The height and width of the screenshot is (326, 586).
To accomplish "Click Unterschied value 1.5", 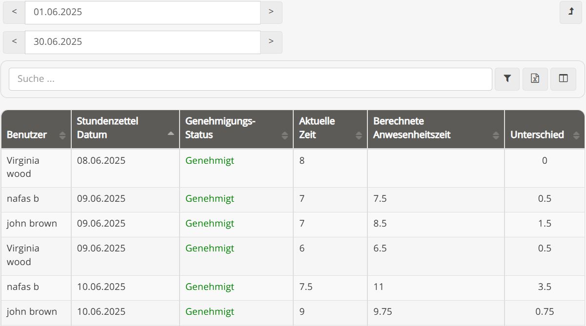I will pyautogui.click(x=545, y=223).
